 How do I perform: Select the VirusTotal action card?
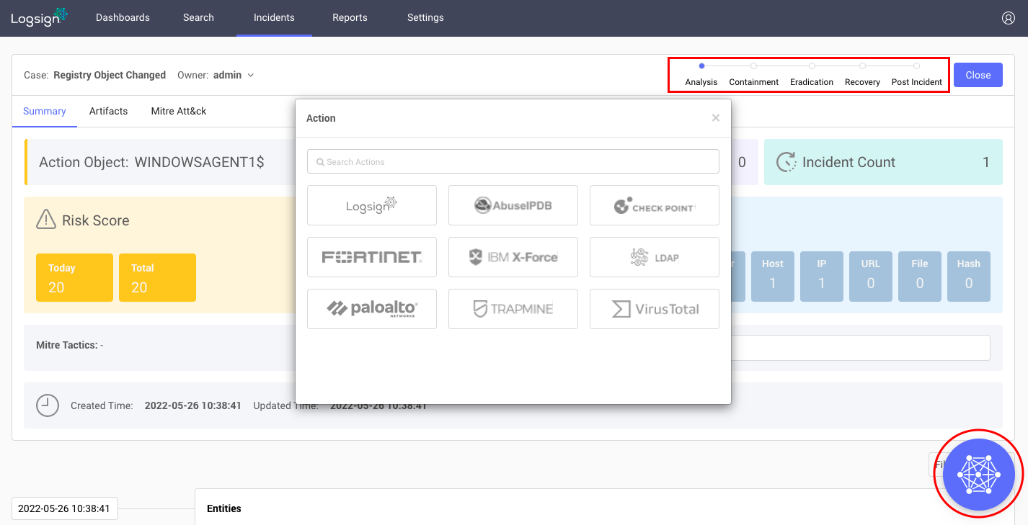click(x=655, y=309)
